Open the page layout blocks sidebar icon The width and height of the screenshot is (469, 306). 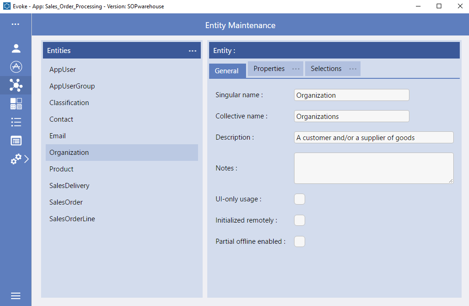point(16,104)
